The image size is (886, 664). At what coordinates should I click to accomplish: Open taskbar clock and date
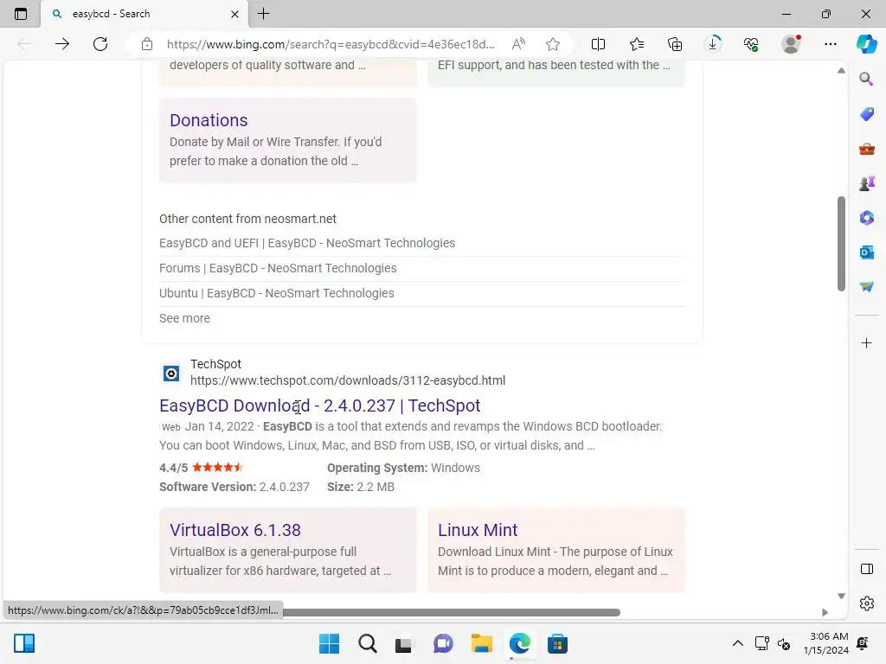825,643
